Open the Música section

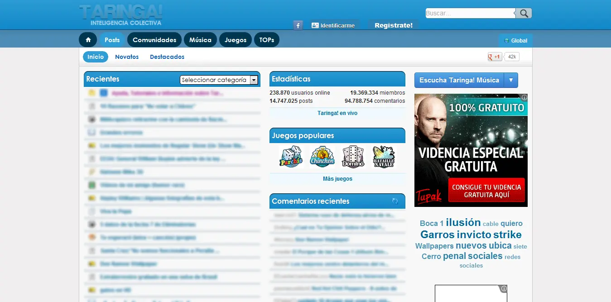click(200, 40)
